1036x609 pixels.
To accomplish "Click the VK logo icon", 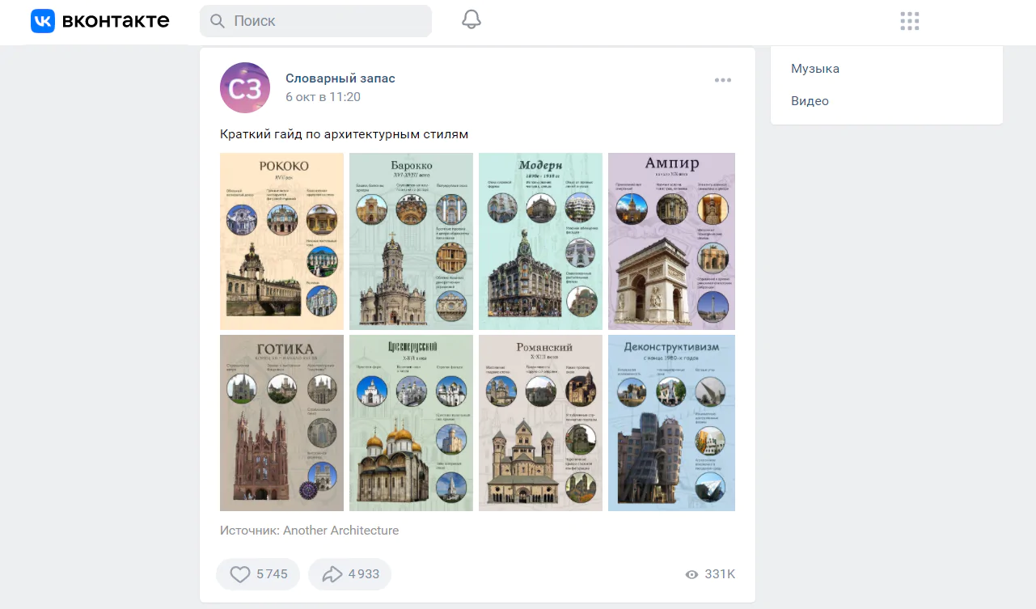I will (x=42, y=21).
